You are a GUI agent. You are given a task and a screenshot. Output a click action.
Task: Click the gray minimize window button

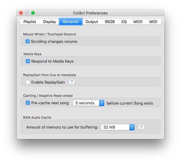coord(27,13)
